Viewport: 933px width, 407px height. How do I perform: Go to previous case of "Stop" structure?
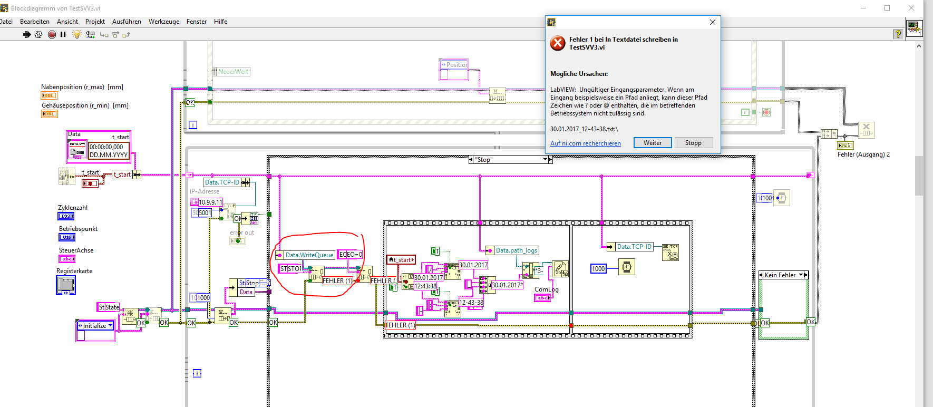pos(471,159)
